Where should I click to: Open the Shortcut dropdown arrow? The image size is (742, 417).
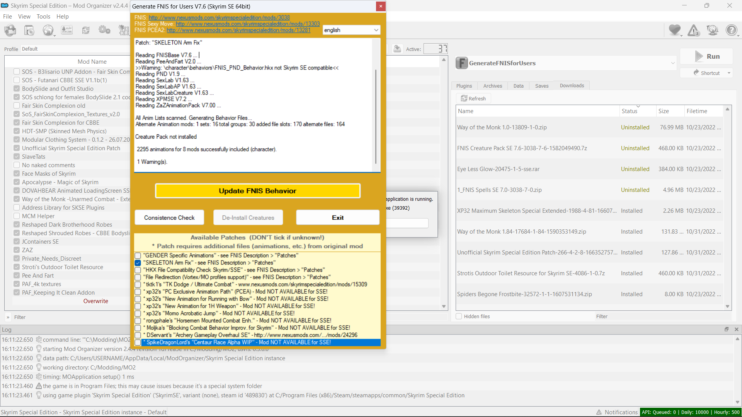point(729,73)
